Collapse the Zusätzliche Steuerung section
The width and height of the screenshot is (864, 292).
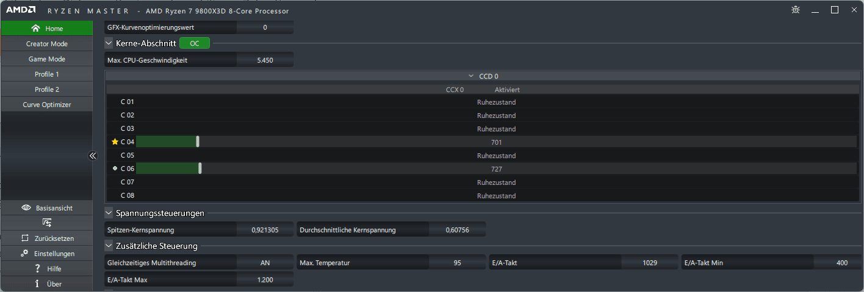pos(109,246)
